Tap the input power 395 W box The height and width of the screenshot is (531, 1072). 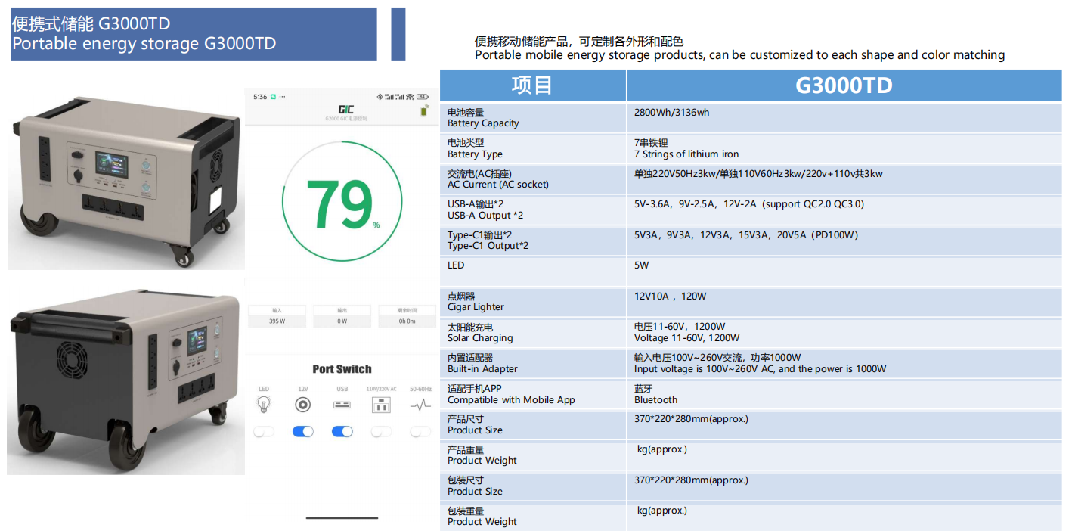click(x=277, y=316)
